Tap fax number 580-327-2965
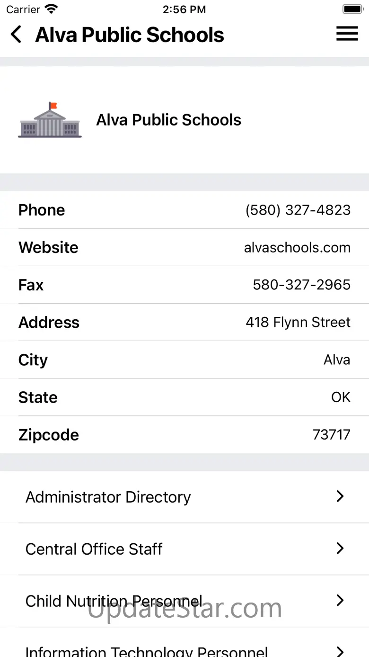The image size is (369, 657). pyautogui.click(x=302, y=285)
